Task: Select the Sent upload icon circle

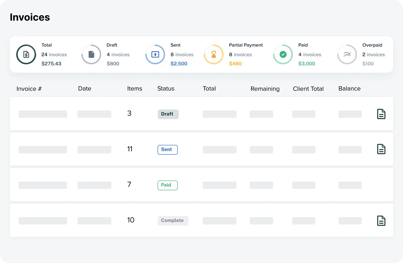Action: click(155, 54)
